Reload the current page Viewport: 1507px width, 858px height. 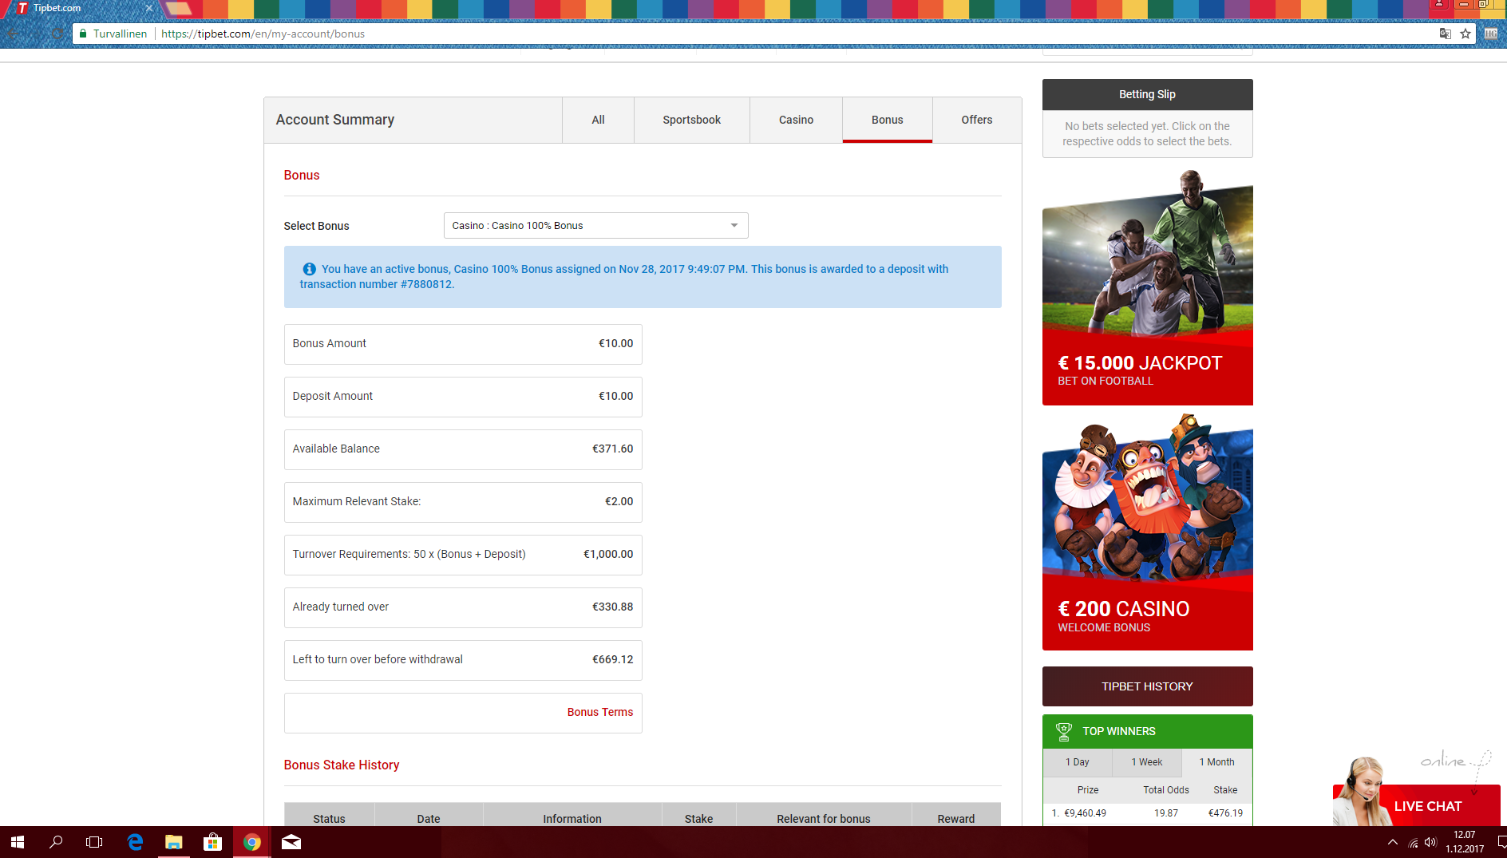57,34
